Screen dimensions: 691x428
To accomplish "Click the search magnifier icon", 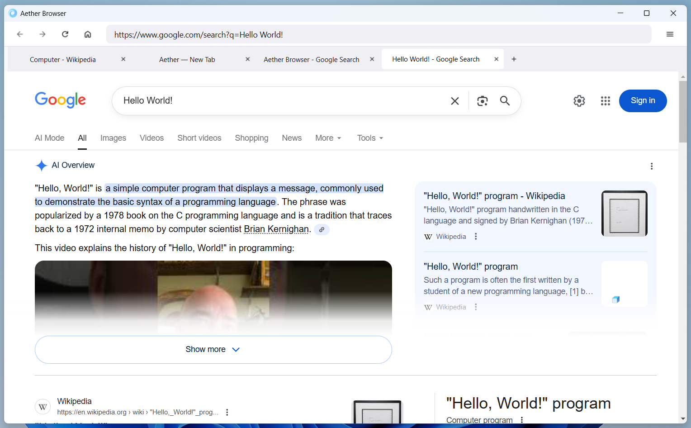I will pos(505,101).
